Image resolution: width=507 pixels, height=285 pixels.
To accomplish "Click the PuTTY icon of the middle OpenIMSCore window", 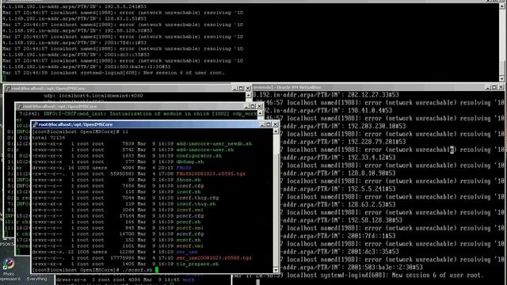I will point(19,106).
